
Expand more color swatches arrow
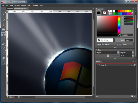pyautogui.click(x=132, y=12)
